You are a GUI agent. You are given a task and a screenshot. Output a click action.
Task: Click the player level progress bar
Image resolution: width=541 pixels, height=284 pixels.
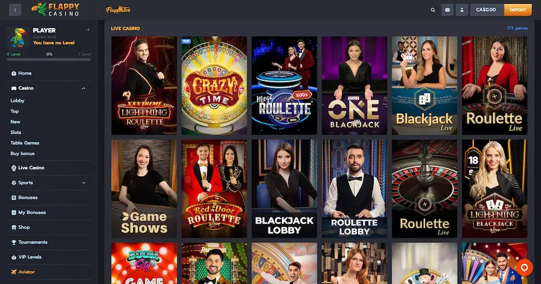(49, 60)
